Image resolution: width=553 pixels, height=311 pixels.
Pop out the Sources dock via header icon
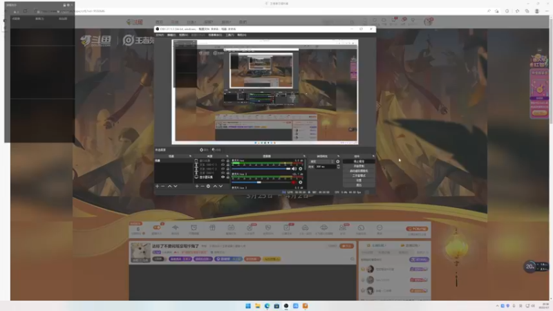[x=227, y=156]
